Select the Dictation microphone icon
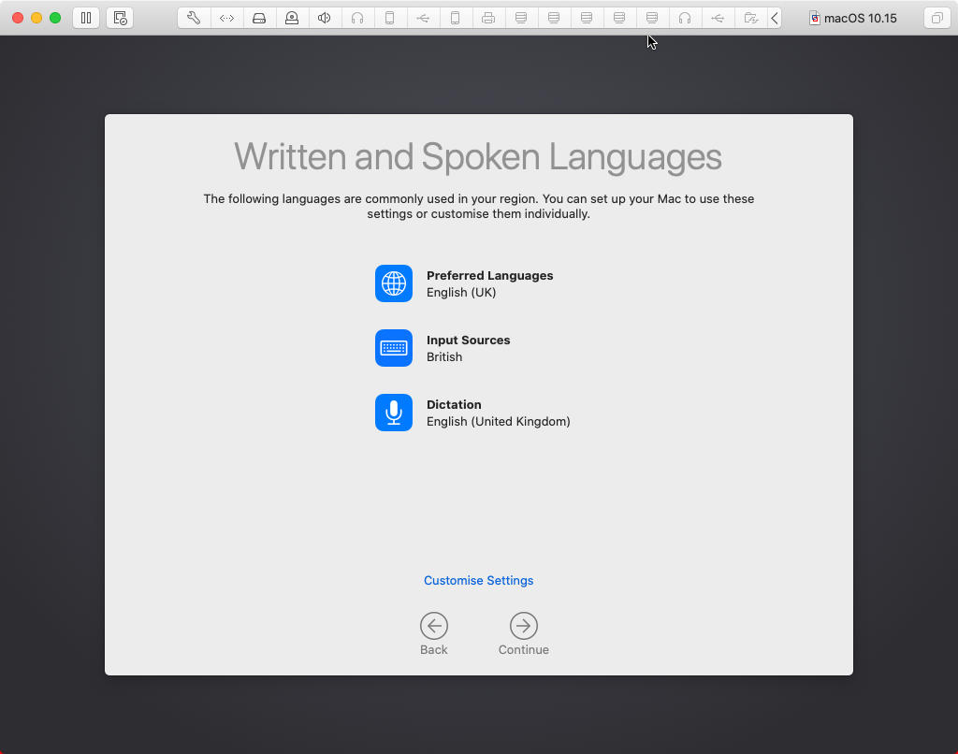The image size is (958, 754). click(393, 413)
